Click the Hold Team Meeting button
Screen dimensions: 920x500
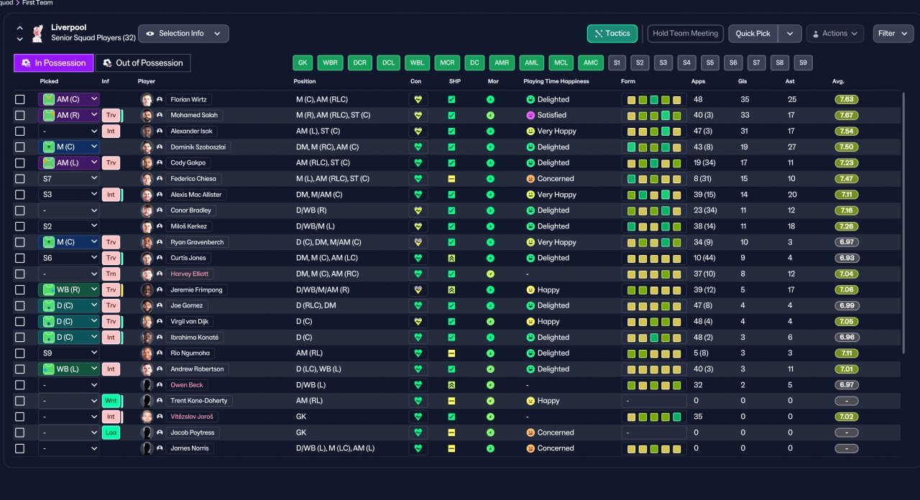click(685, 33)
